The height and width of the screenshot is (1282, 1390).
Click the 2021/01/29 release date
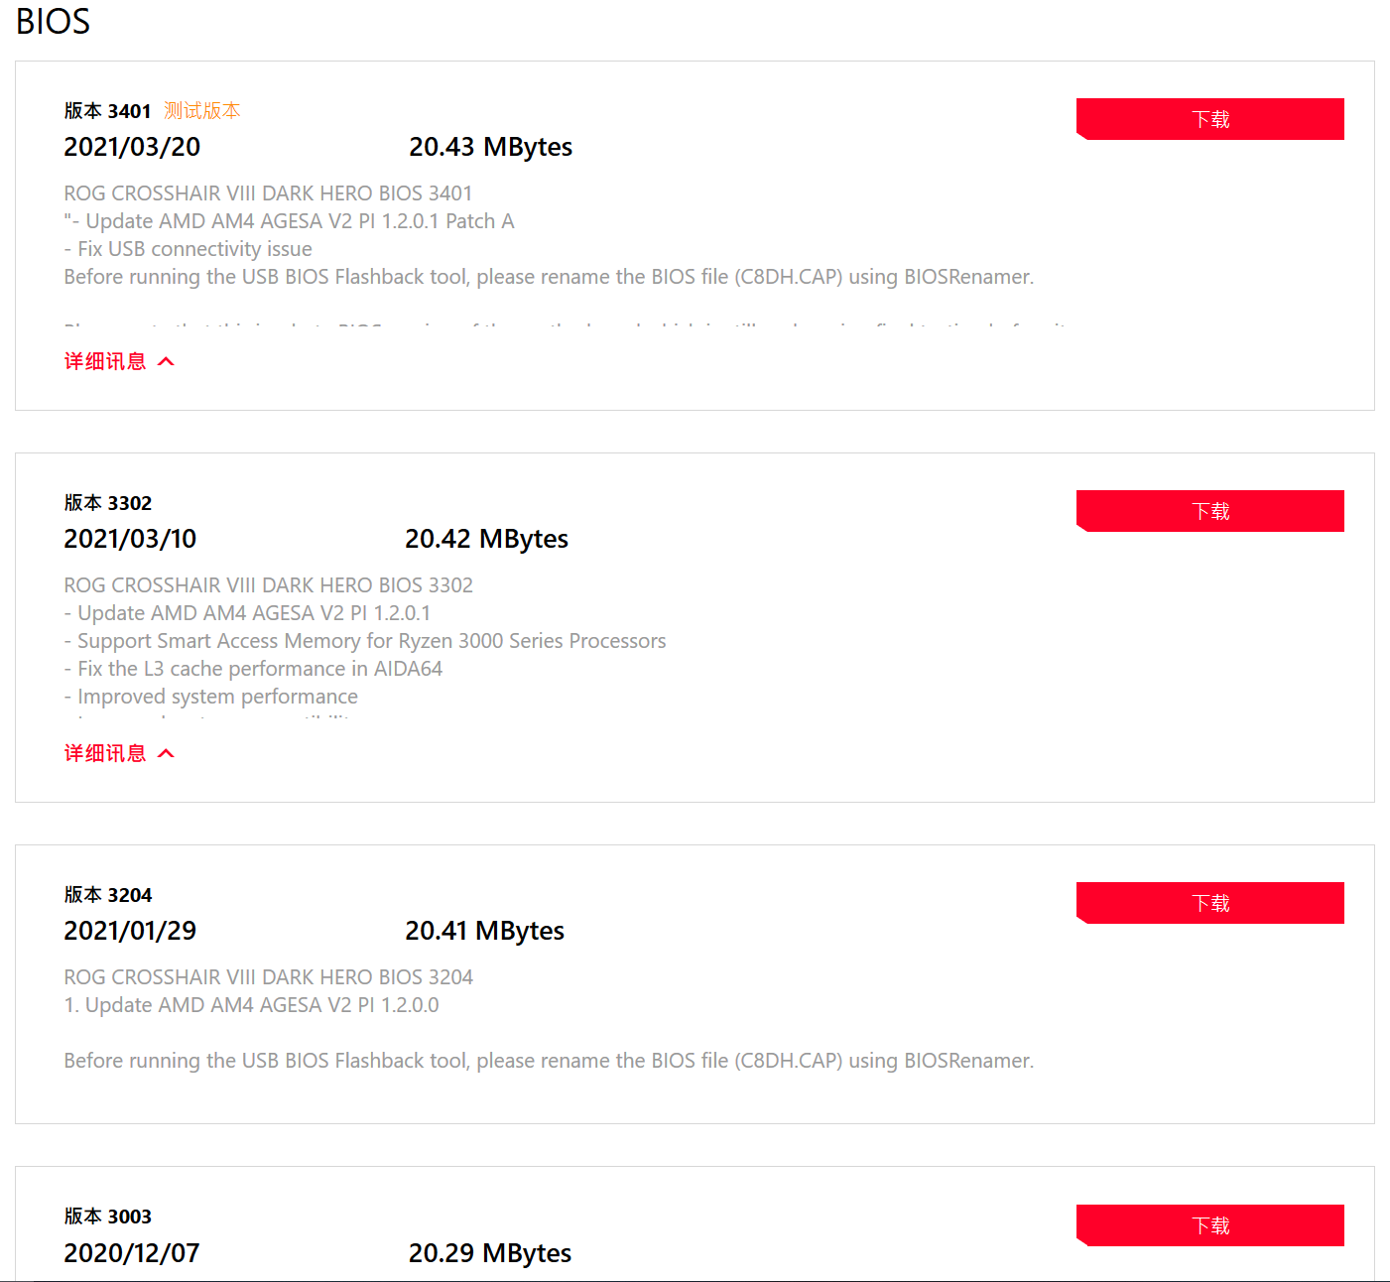130,931
